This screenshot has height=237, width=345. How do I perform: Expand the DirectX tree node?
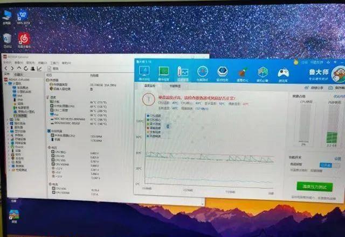coord(9,147)
